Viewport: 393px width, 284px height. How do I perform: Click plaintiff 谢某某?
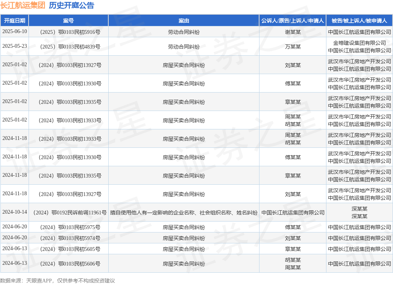tap(293, 32)
